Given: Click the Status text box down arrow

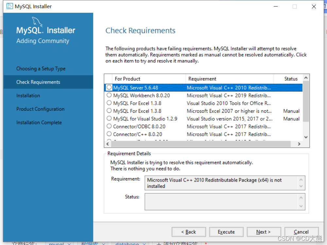Looking at the screenshot, I should click(301, 206).
